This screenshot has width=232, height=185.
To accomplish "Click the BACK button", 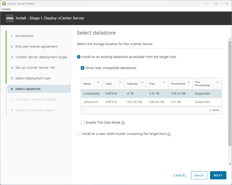I will (199, 175).
